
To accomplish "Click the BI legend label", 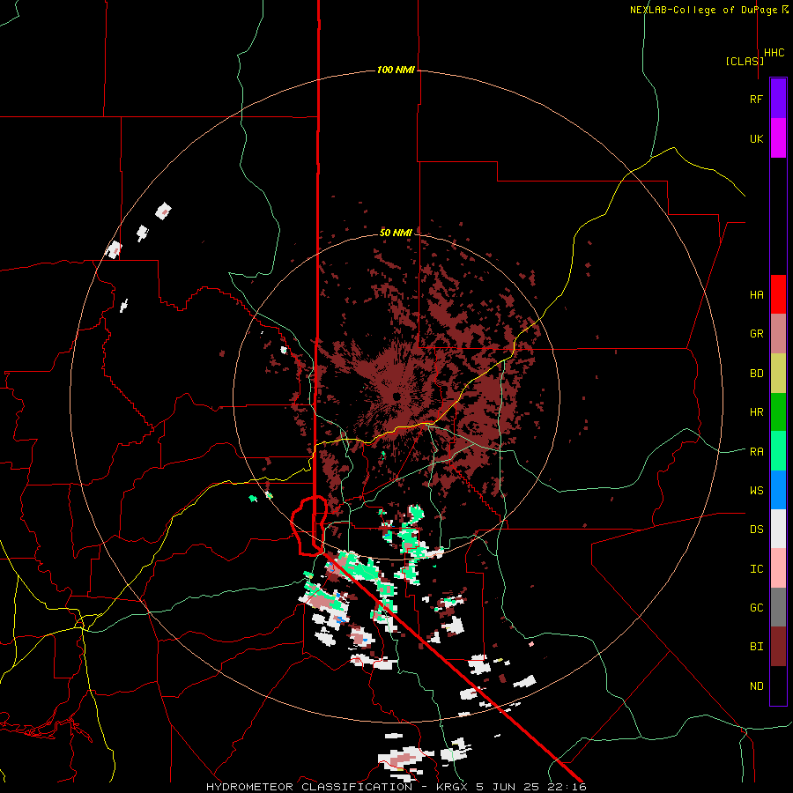I will tap(756, 647).
